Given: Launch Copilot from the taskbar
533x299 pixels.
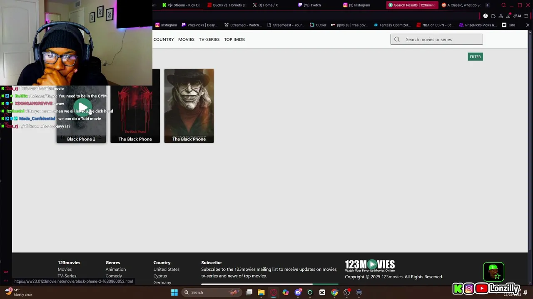Looking at the screenshot, I should [x=285, y=292].
